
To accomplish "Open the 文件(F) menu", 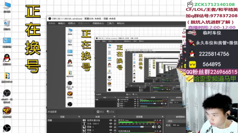I will 52,23.
